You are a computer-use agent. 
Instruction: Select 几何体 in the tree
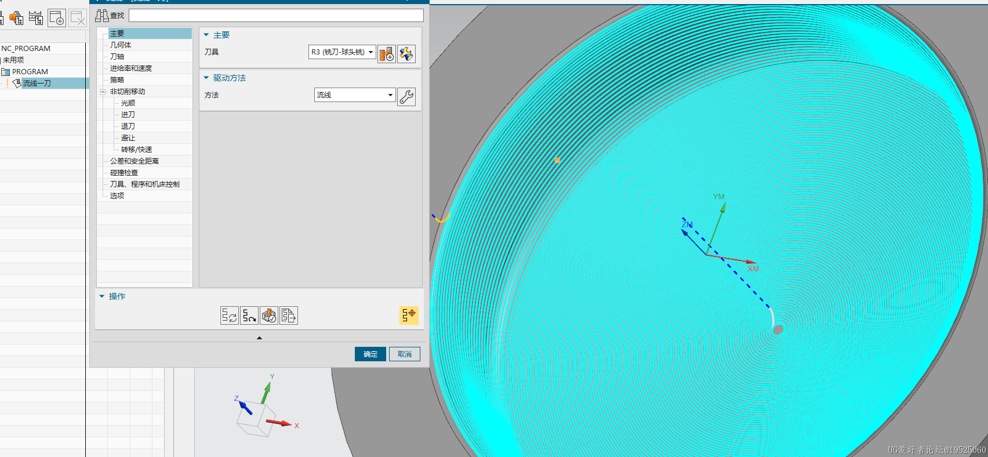pos(121,45)
